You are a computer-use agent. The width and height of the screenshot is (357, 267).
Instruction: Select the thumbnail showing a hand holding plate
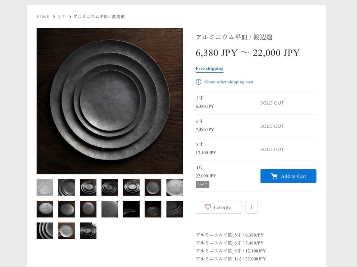tap(66, 230)
